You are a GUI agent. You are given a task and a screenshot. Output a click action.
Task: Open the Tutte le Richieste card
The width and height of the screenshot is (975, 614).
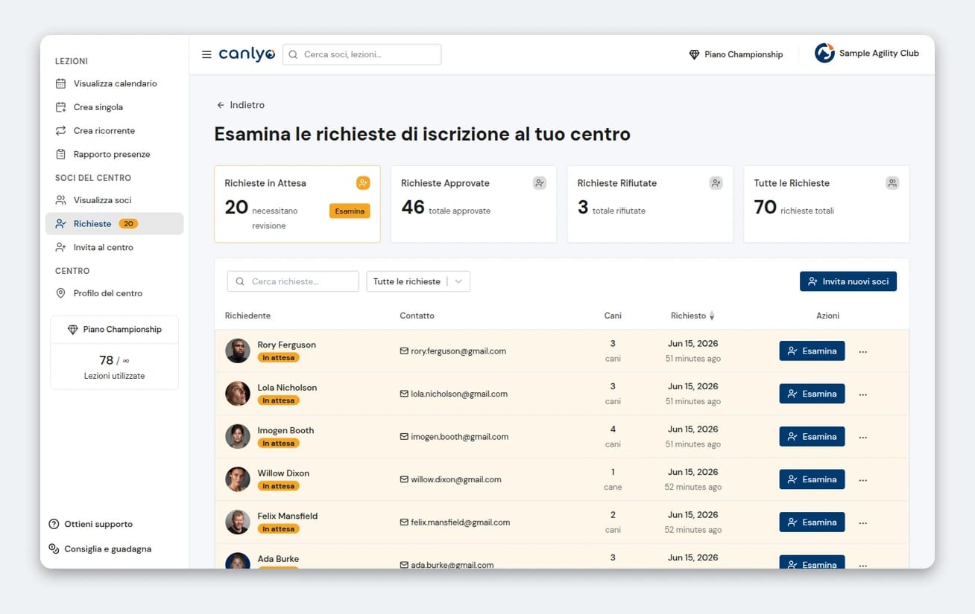pos(827,204)
